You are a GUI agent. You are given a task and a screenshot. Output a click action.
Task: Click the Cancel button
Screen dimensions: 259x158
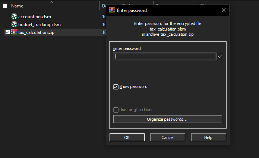click(168, 138)
